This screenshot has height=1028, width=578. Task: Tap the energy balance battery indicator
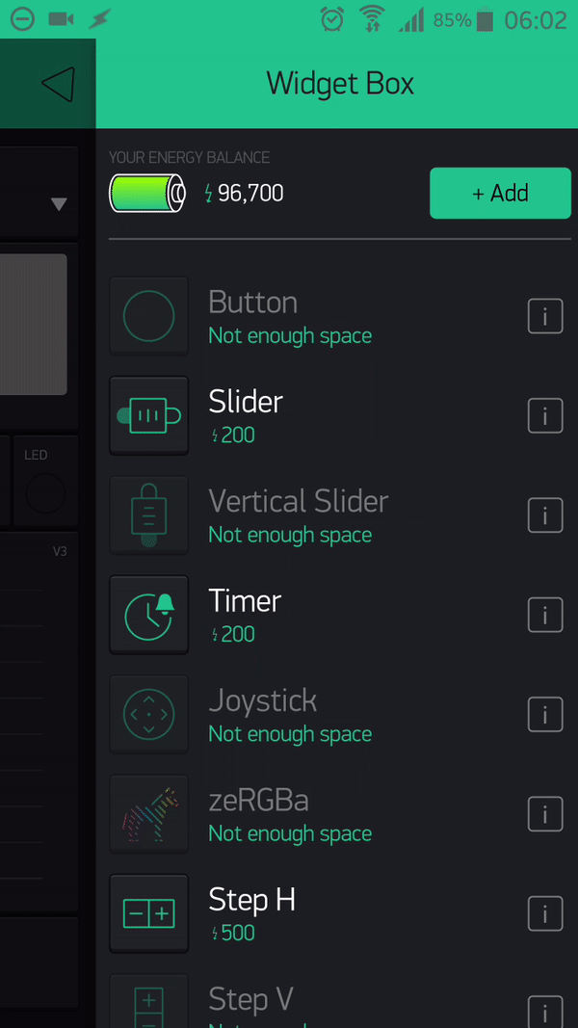(x=147, y=194)
